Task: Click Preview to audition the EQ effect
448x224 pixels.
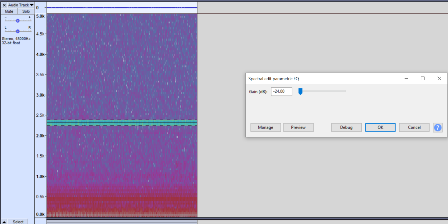Action: click(298, 127)
